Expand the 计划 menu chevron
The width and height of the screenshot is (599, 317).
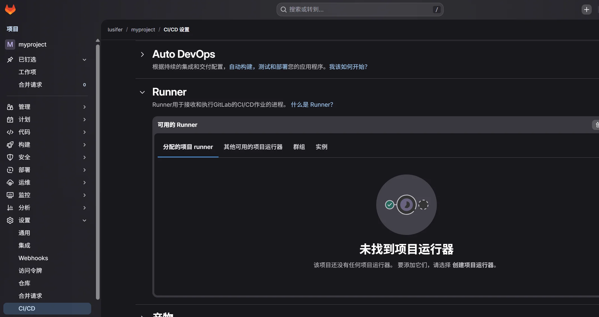tap(84, 120)
